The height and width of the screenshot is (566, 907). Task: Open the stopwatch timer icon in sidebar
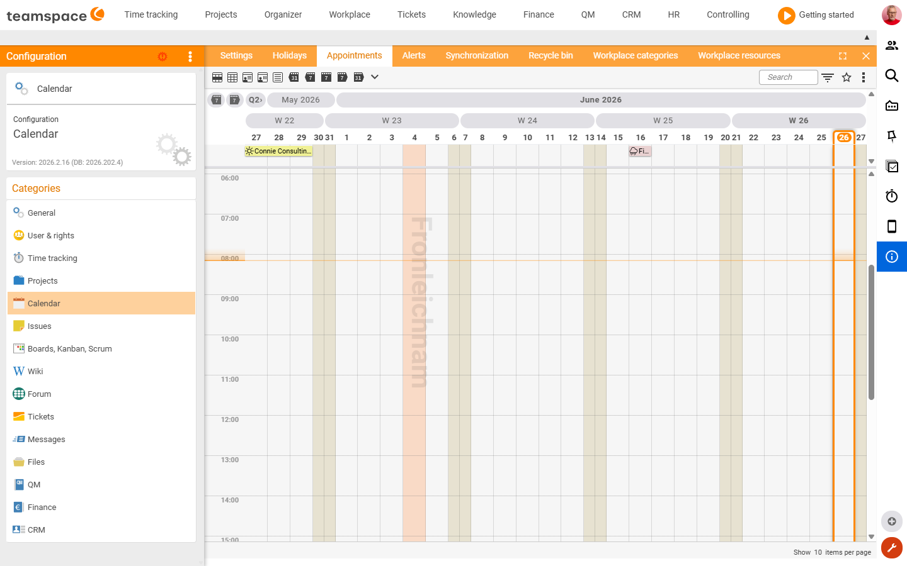(892, 196)
